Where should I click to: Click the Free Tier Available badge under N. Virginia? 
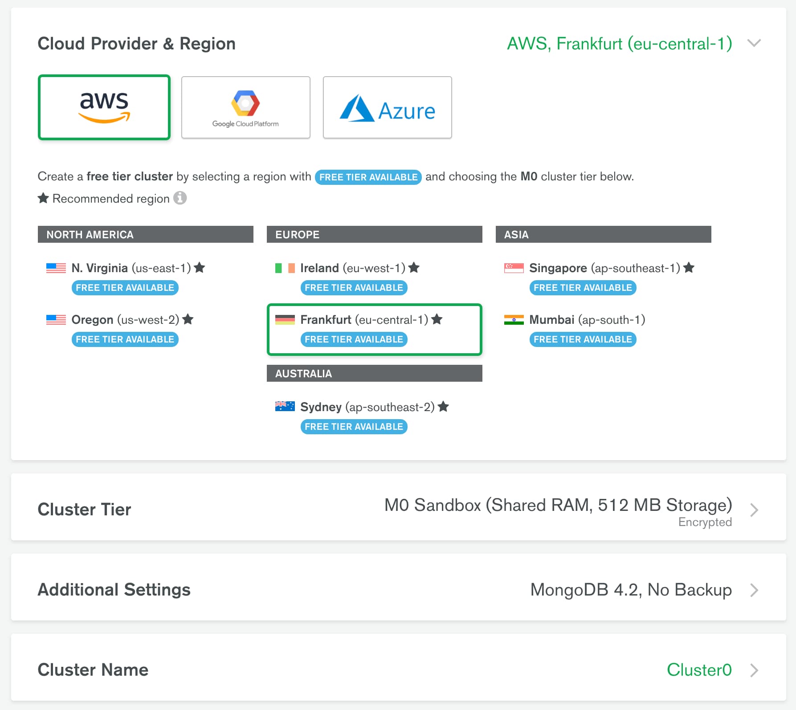pyautogui.click(x=125, y=288)
